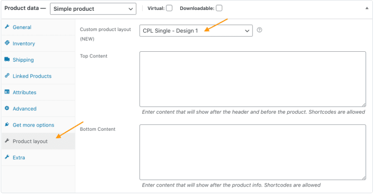
Task: Go to the Inventory tab label
Action: tap(24, 43)
